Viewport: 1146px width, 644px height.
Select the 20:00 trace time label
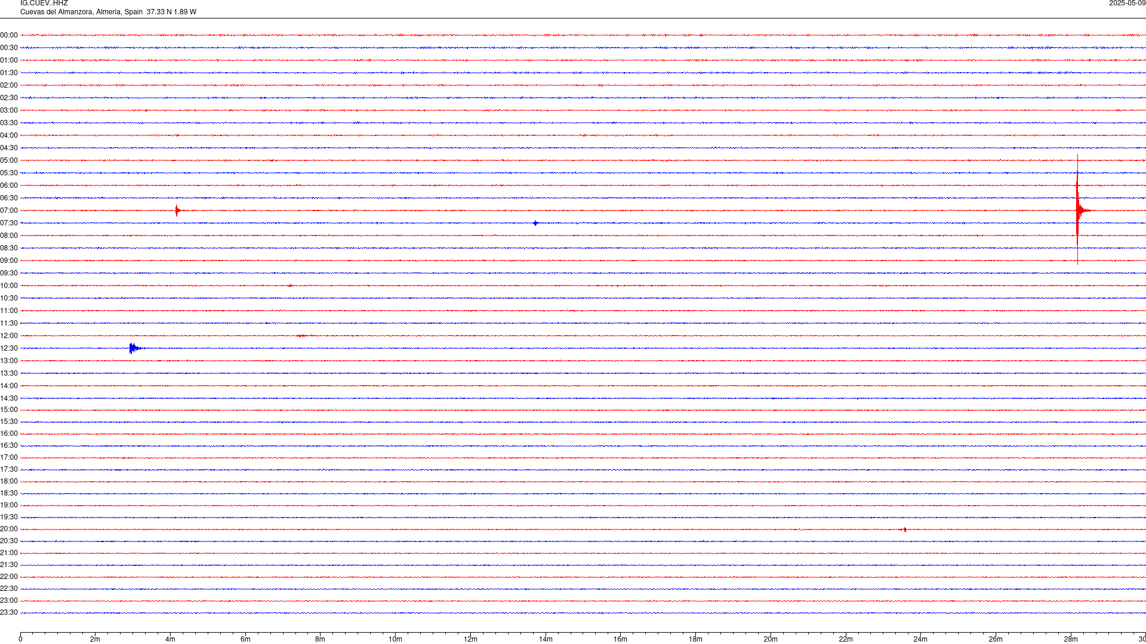click(9, 529)
